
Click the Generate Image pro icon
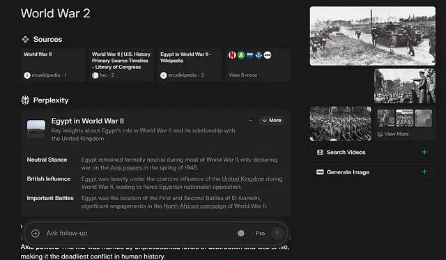(320, 172)
